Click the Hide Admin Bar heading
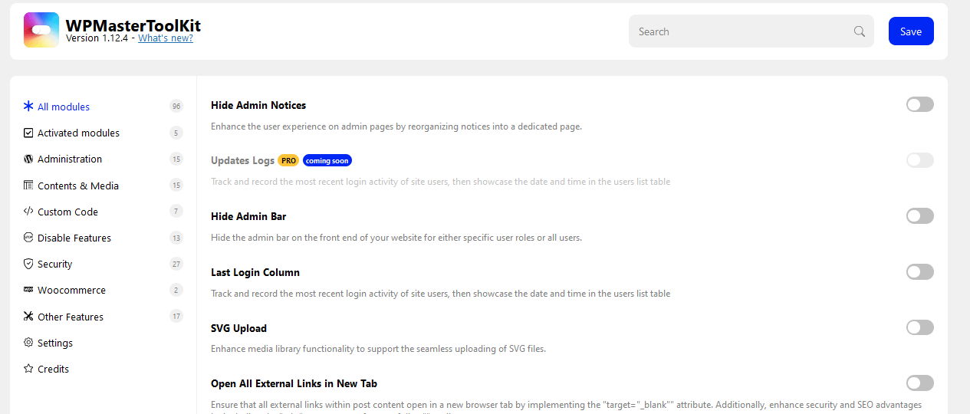Viewport: 970px width, 414px height. (248, 216)
